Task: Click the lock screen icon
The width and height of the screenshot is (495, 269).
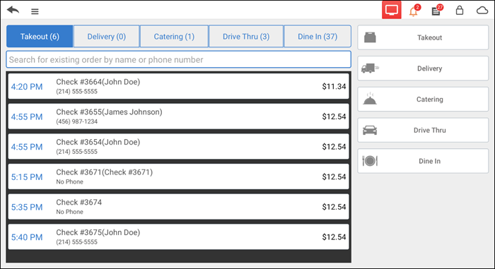Action: (460, 11)
